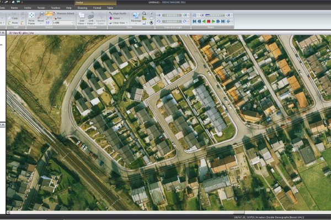
Task: Click the Link Views icon
Action: (91, 15)
